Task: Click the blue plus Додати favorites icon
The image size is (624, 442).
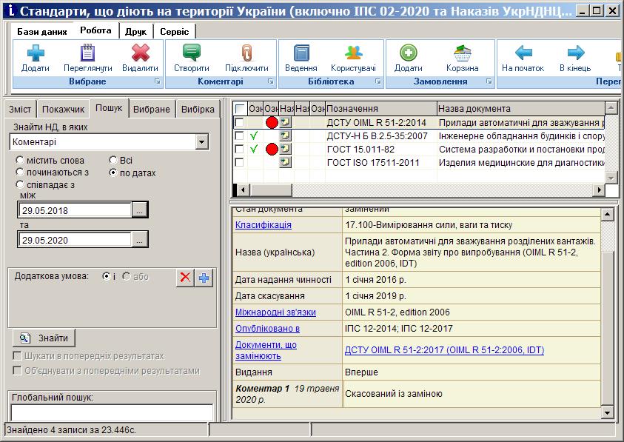Action: coord(36,53)
